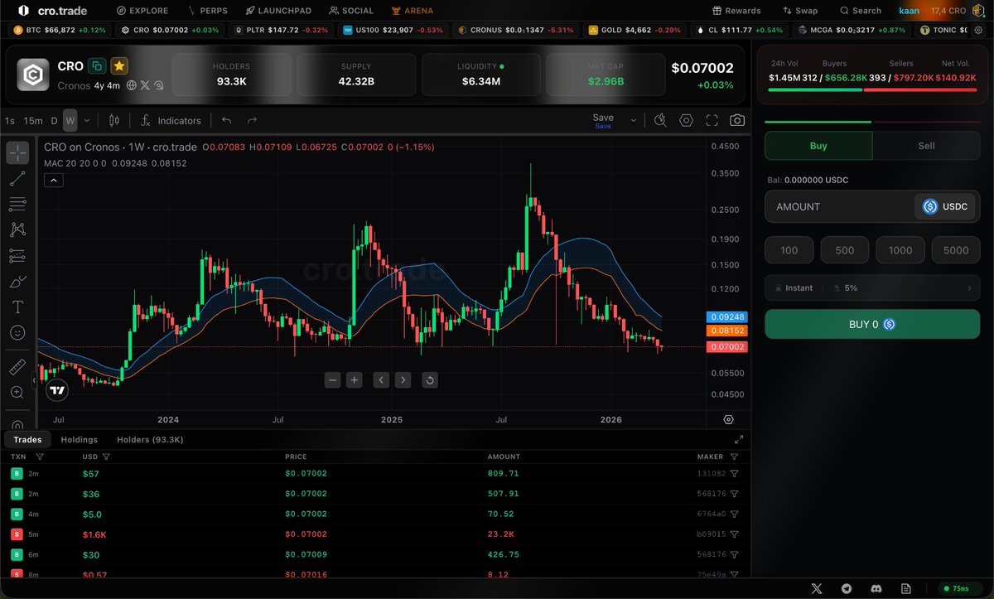The height and width of the screenshot is (599, 994).
Task: Redo the last chart action
Action: click(252, 120)
